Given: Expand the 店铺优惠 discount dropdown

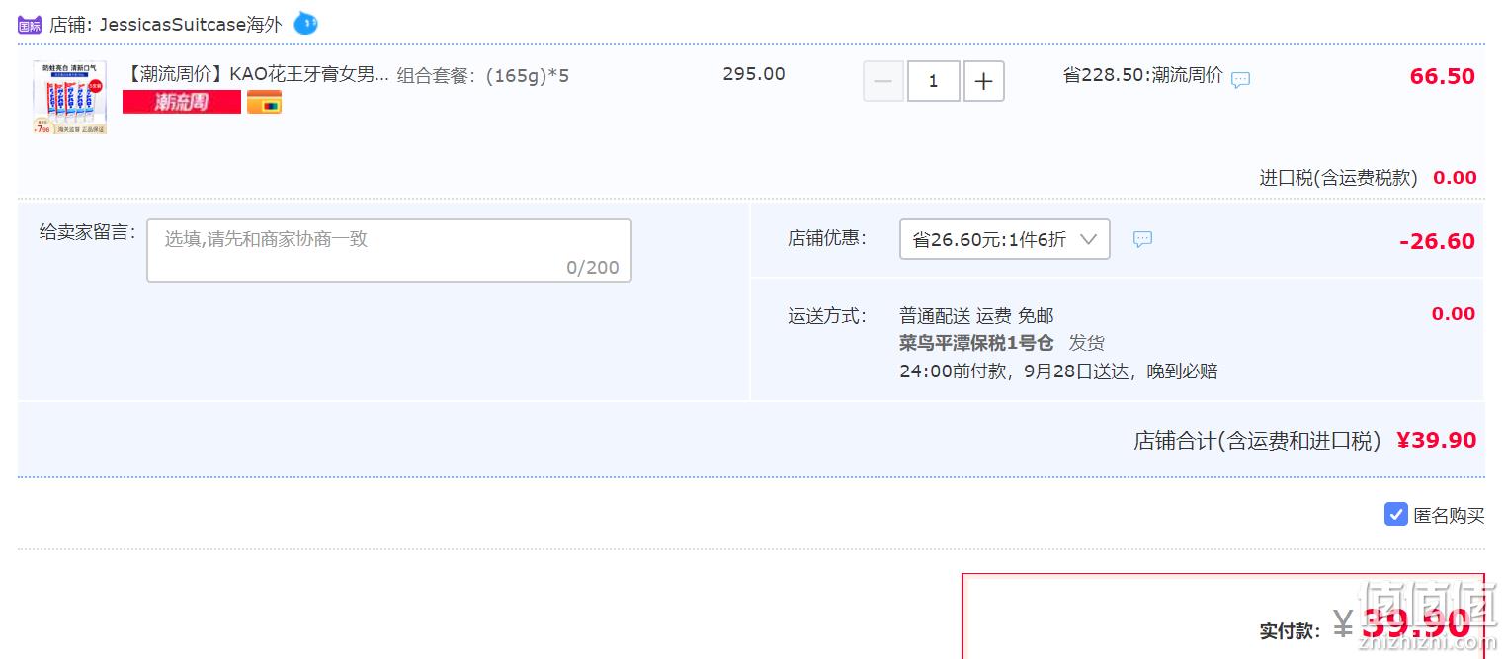Looking at the screenshot, I should click(x=1004, y=239).
